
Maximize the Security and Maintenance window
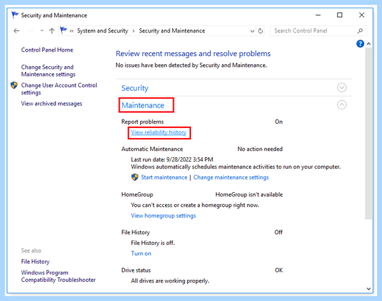tap(339, 15)
